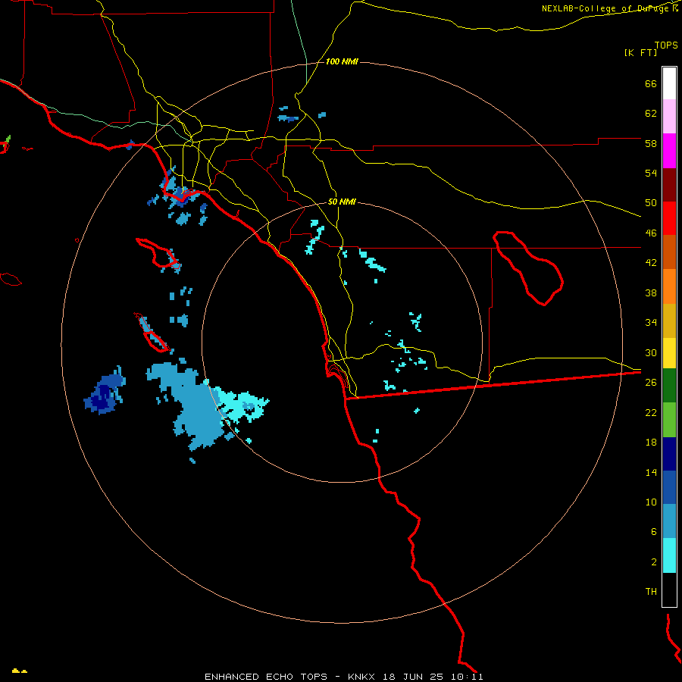This screenshot has width=682, height=682.
Task: Click the TH threshold label
Action: [651, 592]
